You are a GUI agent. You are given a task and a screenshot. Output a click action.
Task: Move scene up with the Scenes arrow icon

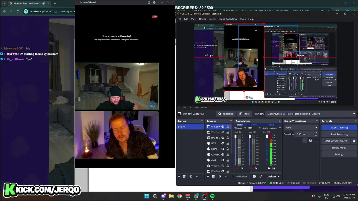pos(197,176)
